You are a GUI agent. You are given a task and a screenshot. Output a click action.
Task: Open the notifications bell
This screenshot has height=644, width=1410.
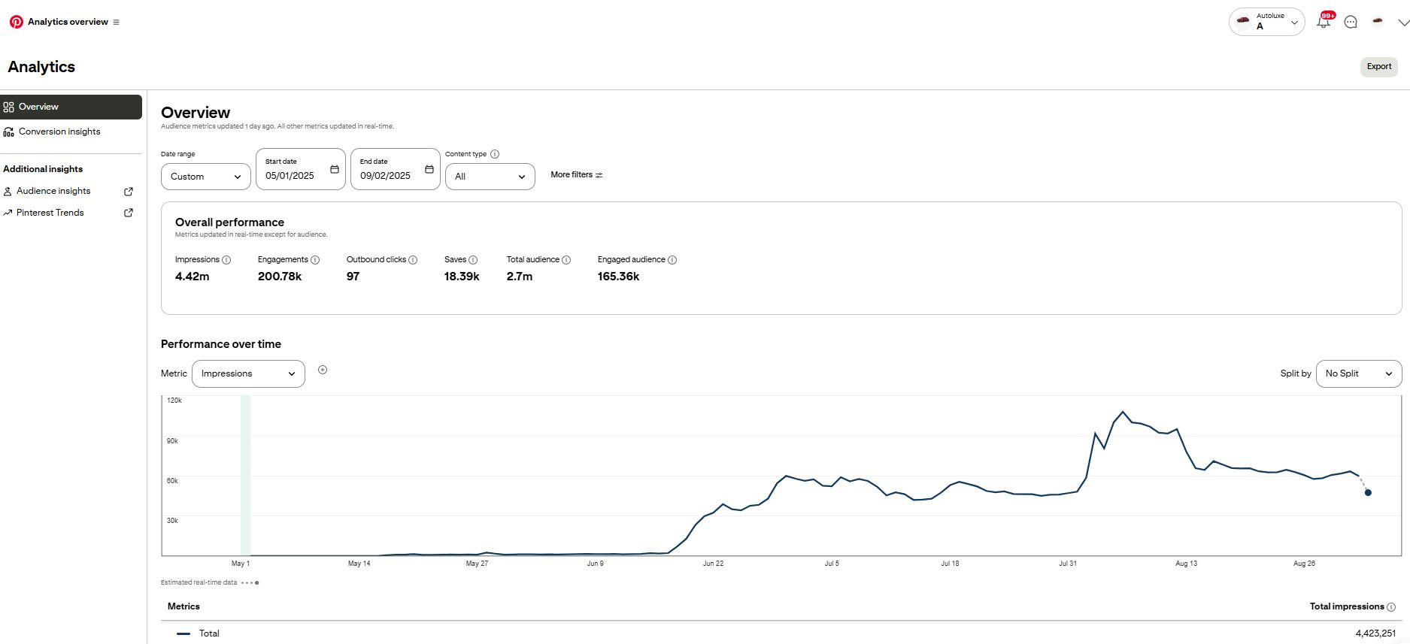coord(1323,22)
